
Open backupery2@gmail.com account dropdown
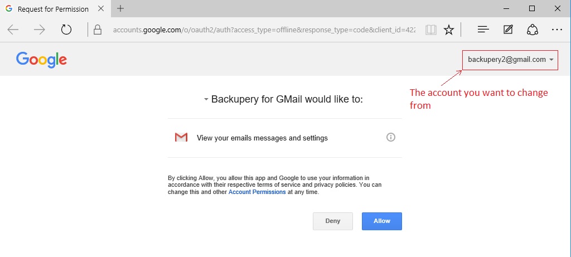point(510,60)
